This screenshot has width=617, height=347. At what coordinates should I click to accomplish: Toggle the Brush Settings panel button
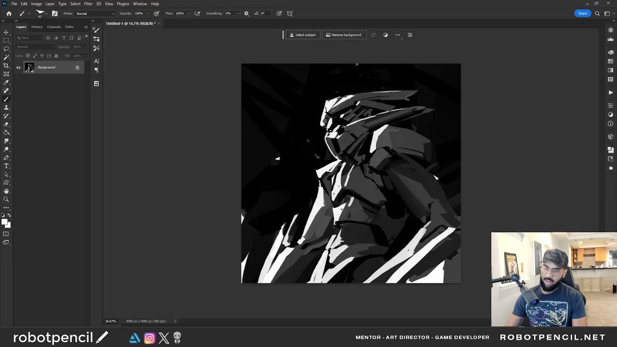pos(54,13)
